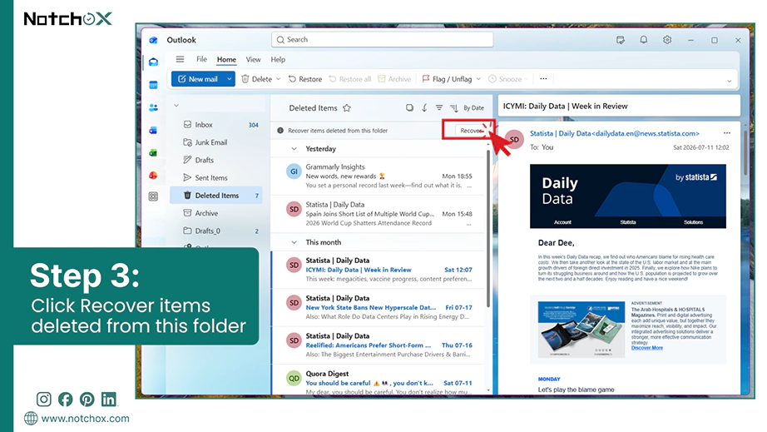This screenshot has height=432, width=767.
Task: Open the People contacts icon
Action: [154, 107]
